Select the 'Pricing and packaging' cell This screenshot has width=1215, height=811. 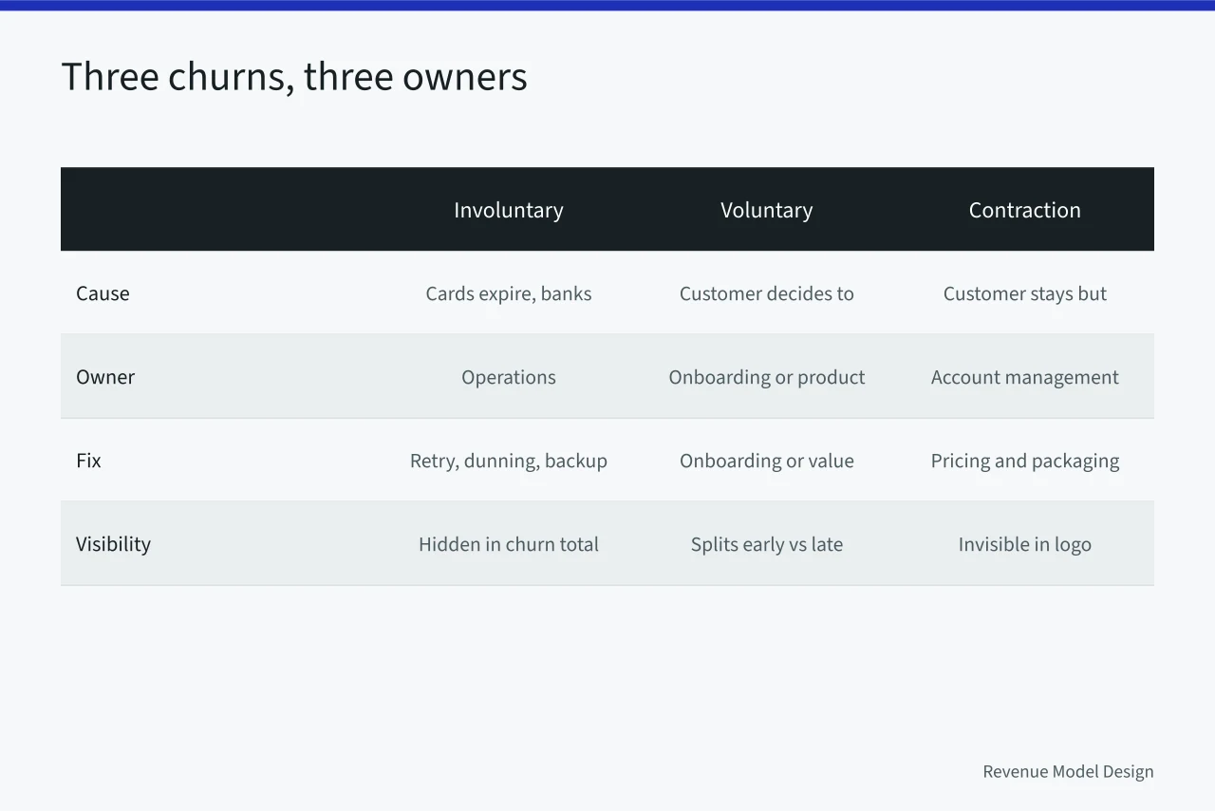coord(1025,461)
